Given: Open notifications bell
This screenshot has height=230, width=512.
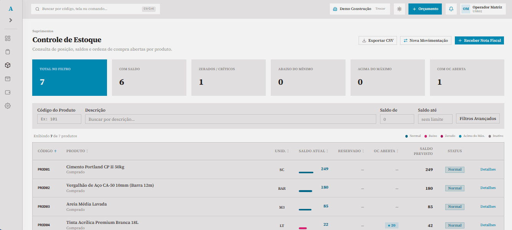Looking at the screenshot, I should pyautogui.click(x=451, y=9).
